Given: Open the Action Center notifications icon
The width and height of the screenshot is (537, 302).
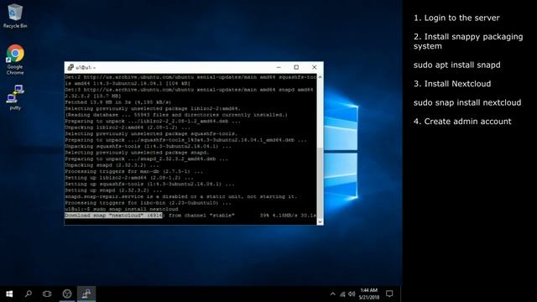Looking at the screenshot, I should (x=389, y=294).
